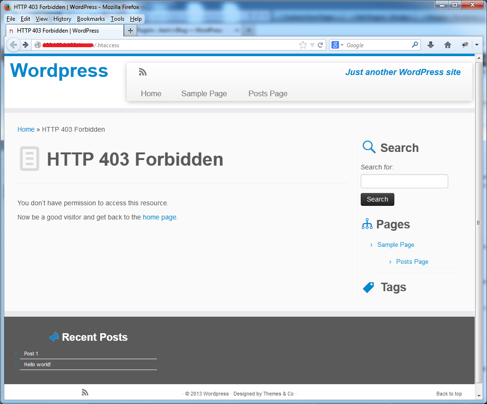Click the RSS feed icon in header

[143, 72]
